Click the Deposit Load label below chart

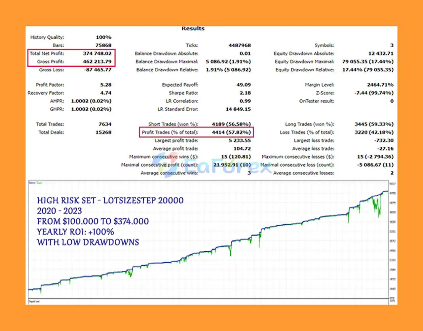point(34,301)
